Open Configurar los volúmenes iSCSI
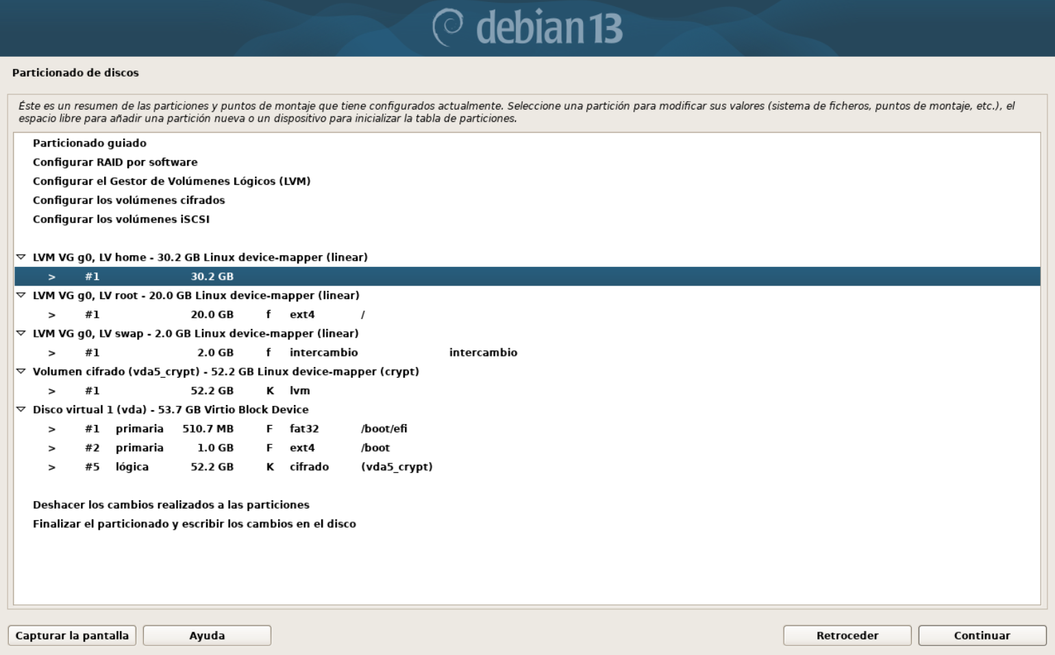 121,220
